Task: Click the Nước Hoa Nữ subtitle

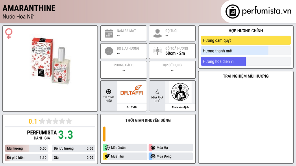Action: [18, 16]
